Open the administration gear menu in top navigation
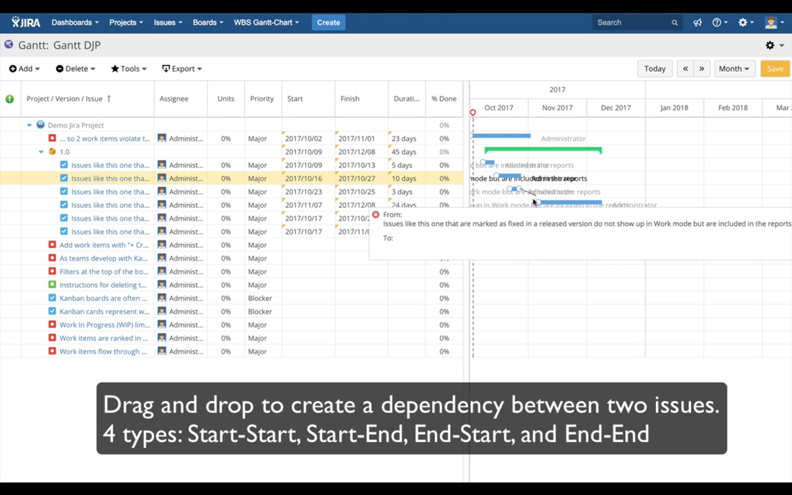 (x=746, y=22)
